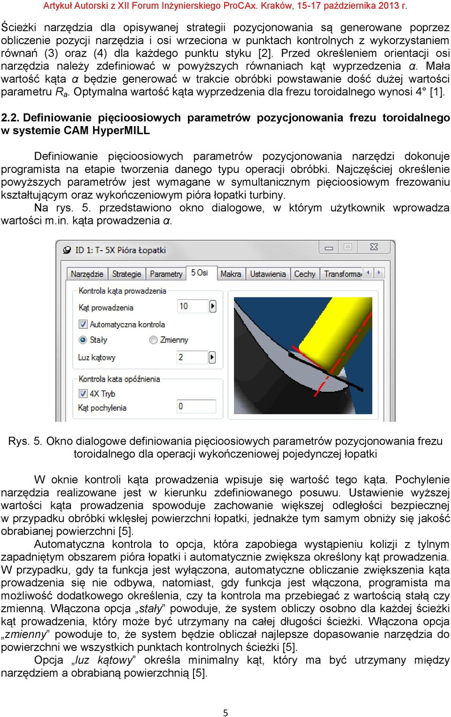451x717 pixels.
Task: Click the Kąt pochylenia value field
Action: tap(196, 406)
